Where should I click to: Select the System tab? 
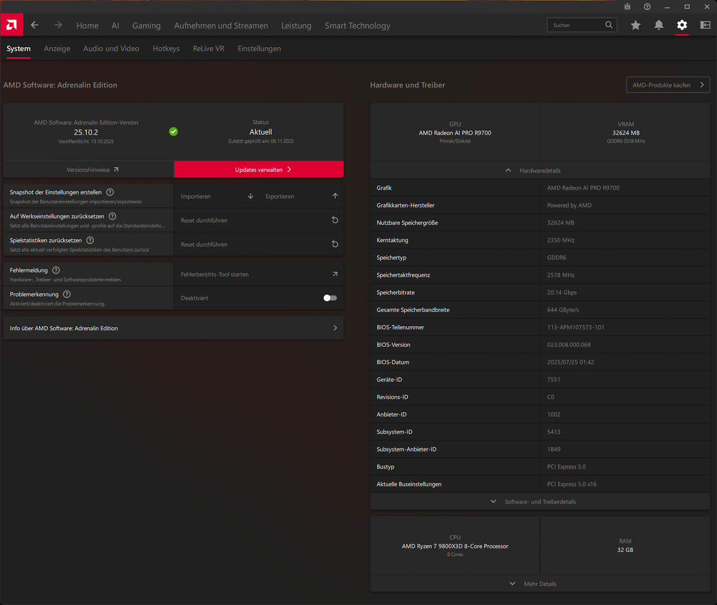point(18,48)
